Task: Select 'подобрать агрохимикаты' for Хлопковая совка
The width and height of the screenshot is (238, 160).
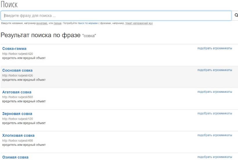Action: pyautogui.click(x=214, y=135)
